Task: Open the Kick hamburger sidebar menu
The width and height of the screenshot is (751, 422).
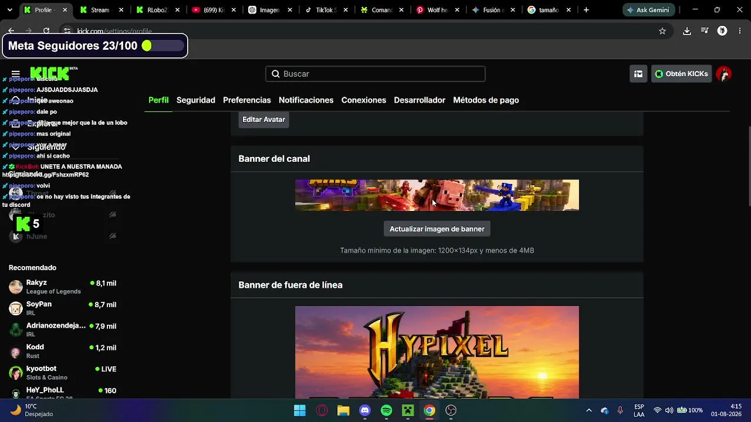Action: 16,74
